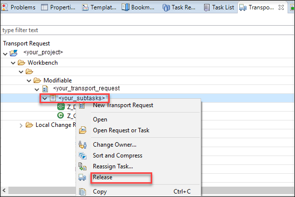Select the <your_transport_request> tree item

[86, 88]
